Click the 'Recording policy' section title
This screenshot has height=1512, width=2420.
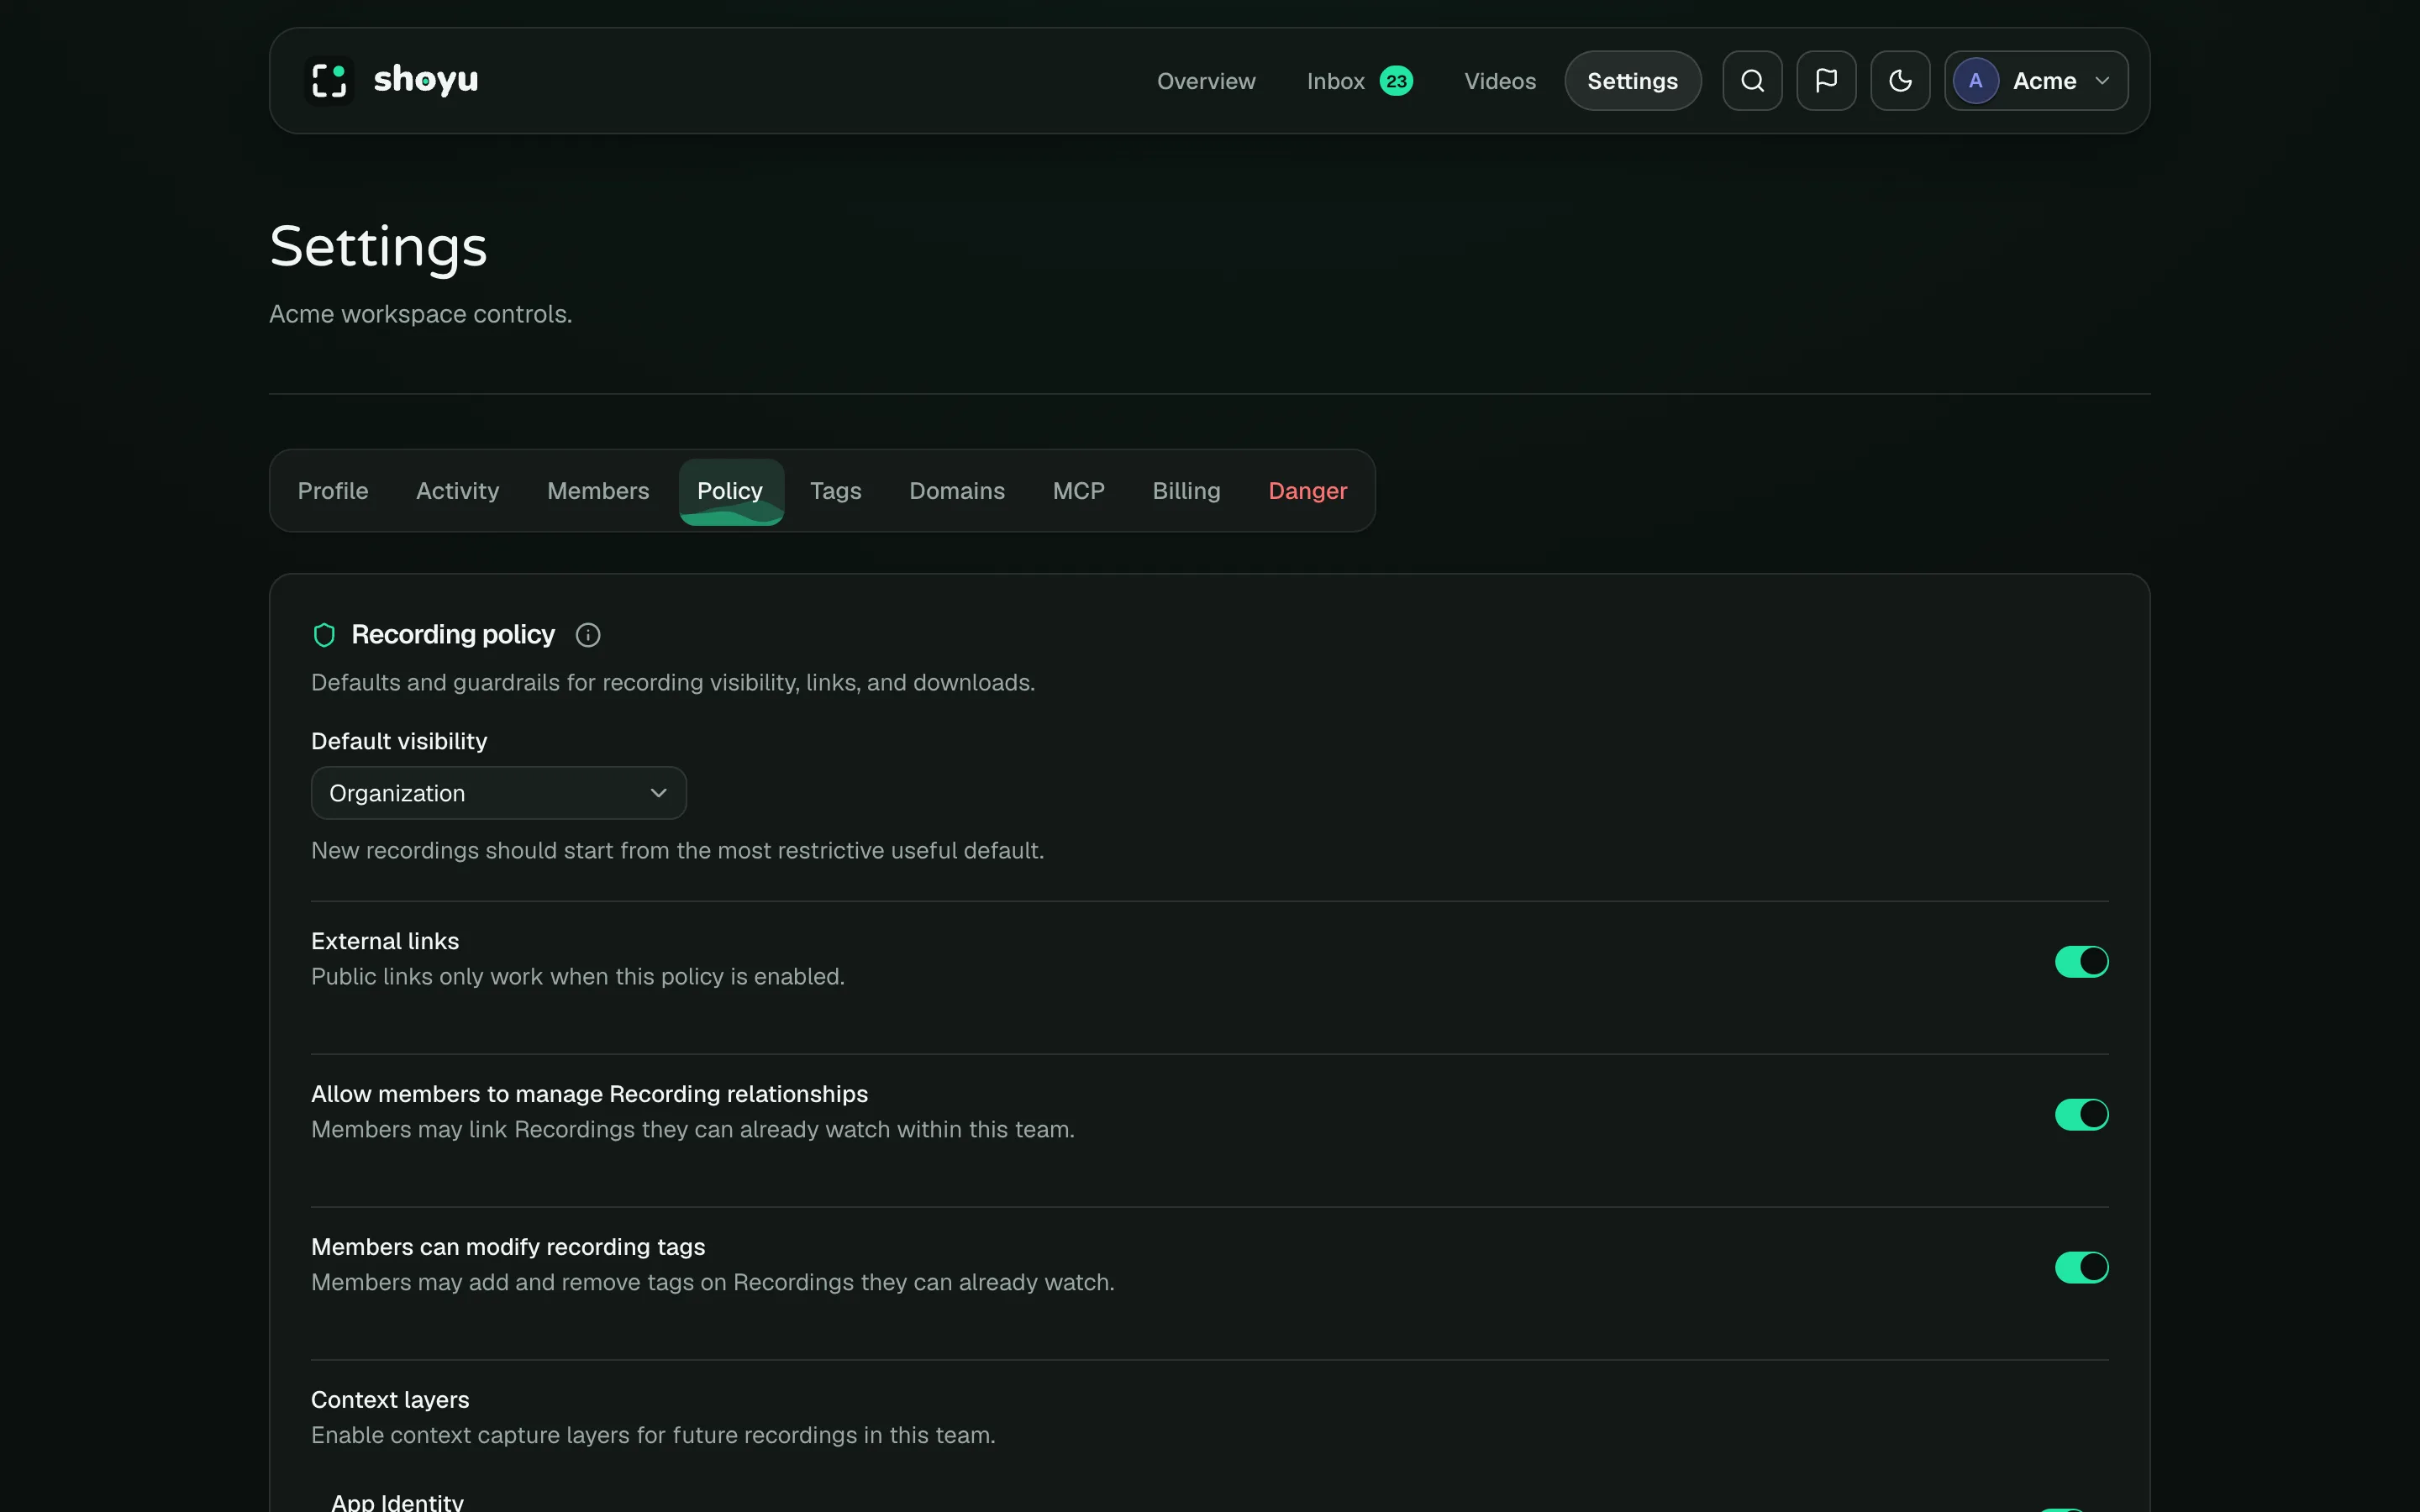coord(452,635)
